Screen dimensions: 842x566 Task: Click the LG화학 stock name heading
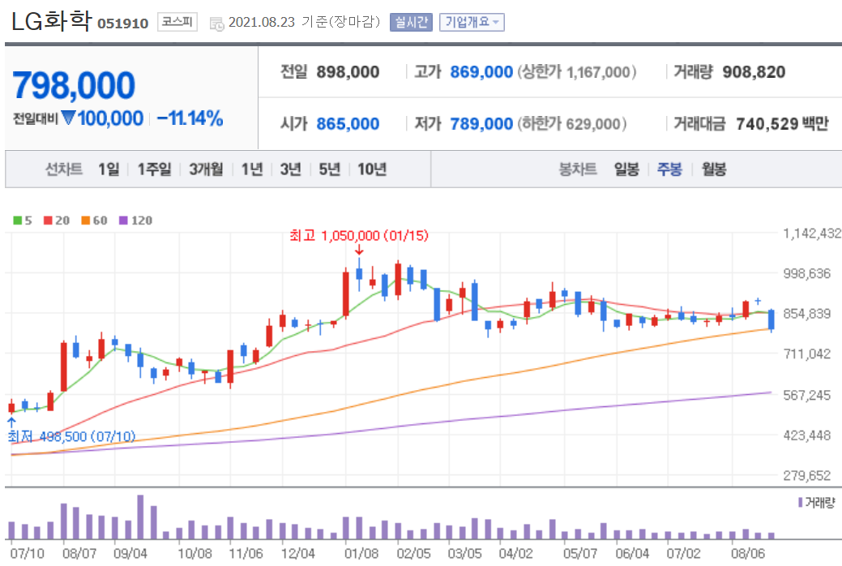tap(51, 21)
